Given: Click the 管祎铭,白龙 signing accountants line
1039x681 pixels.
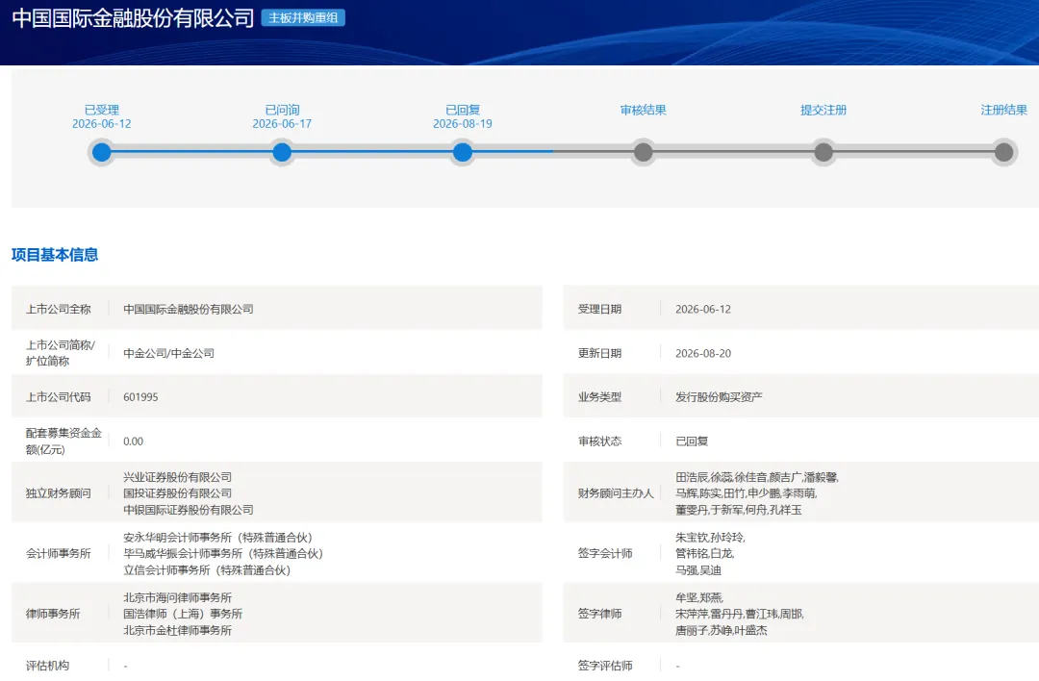Looking at the screenshot, I should tap(705, 553).
